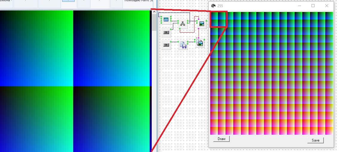Click the Paint scrollbar up arrow
Screen dimensions: 339x152
click(x=154, y=12)
